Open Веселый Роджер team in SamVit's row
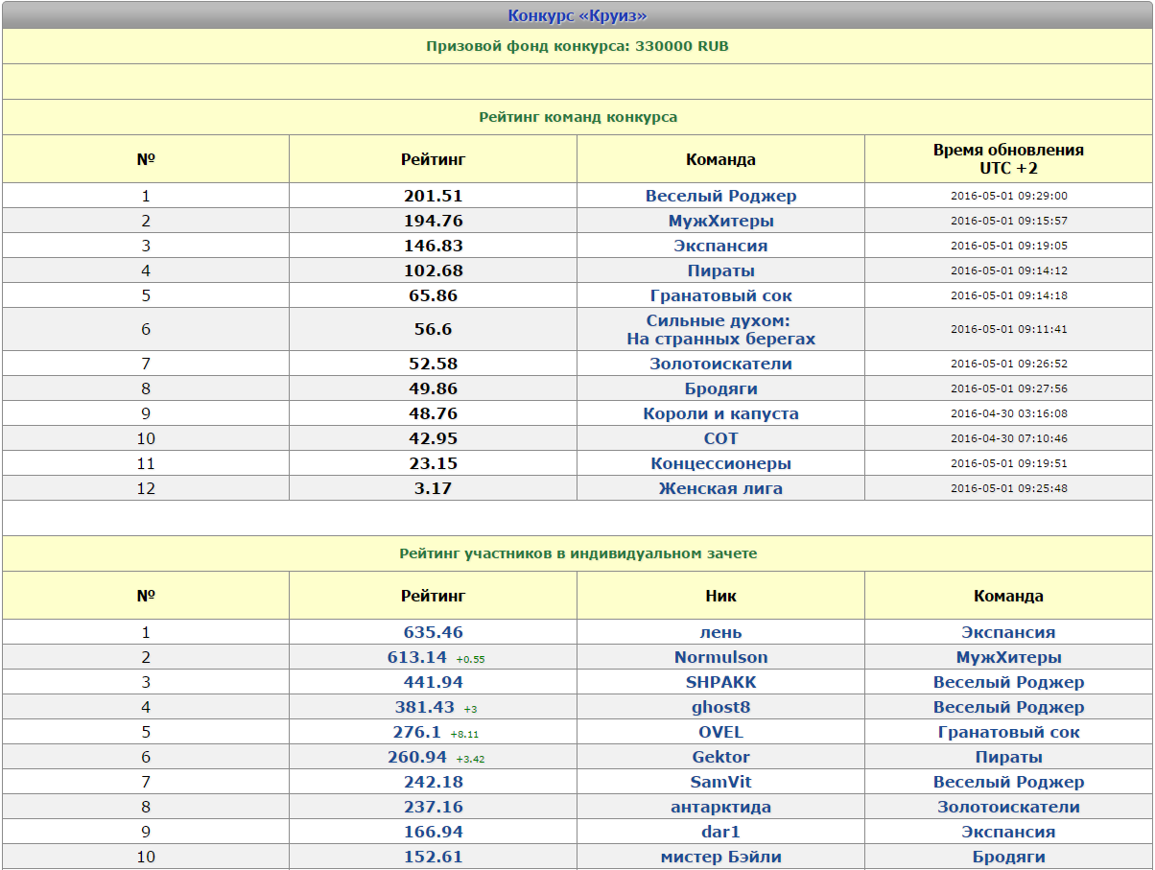1155x870 pixels. 1008,782
